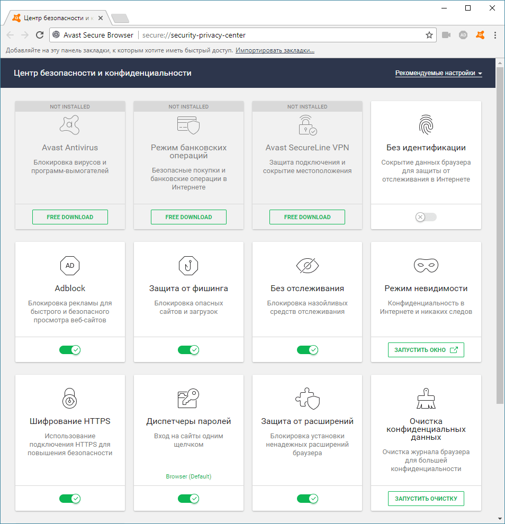This screenshot has width=505, height=524.
Task: Toggle Шифрование HTTPS off
Action: (x=69, y=499)
